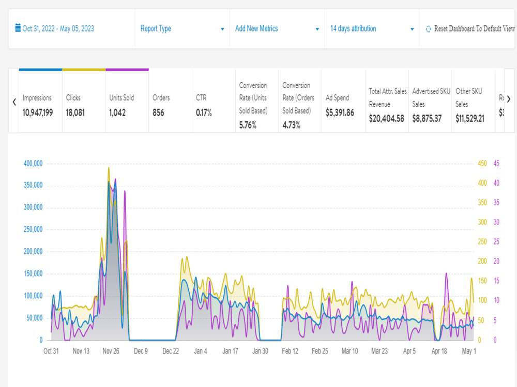517x387 pixels.
Task: Toggle Conversion Rate (Orders Sold Based) card
Action: point(300,101)
